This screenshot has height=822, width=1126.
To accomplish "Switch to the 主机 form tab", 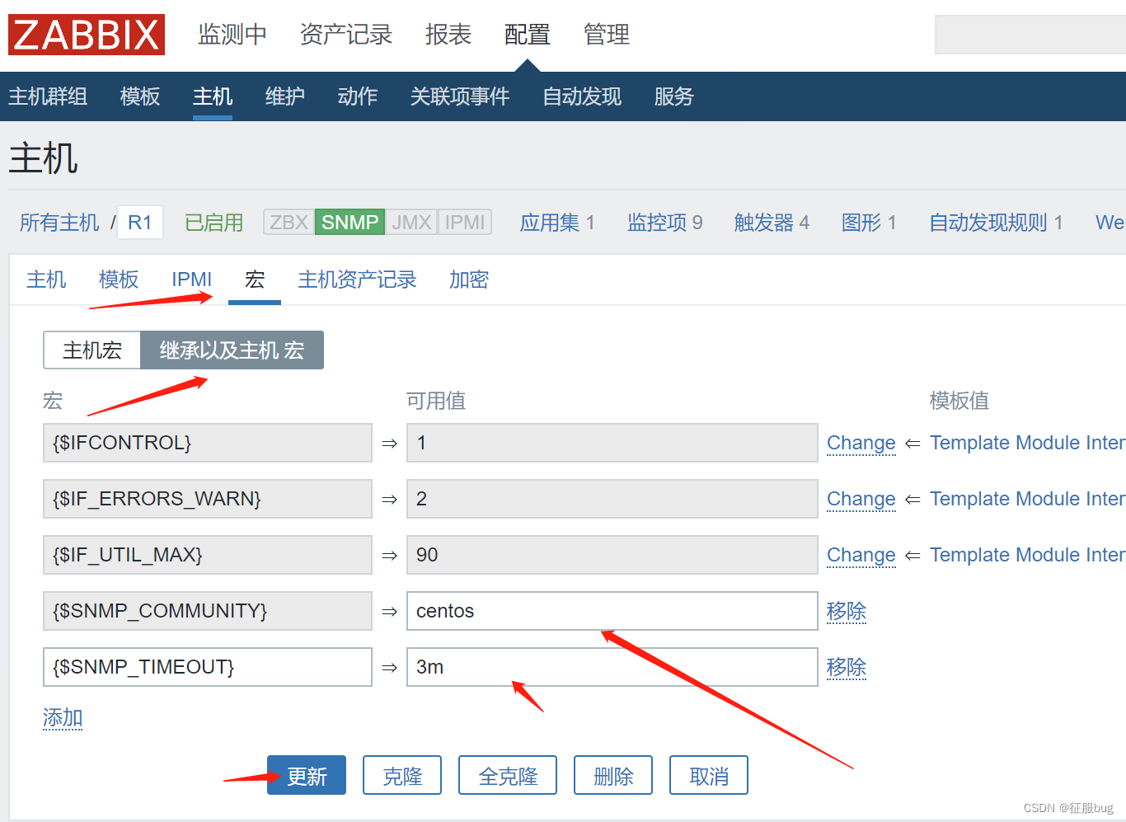I will [x=46, y=279].
